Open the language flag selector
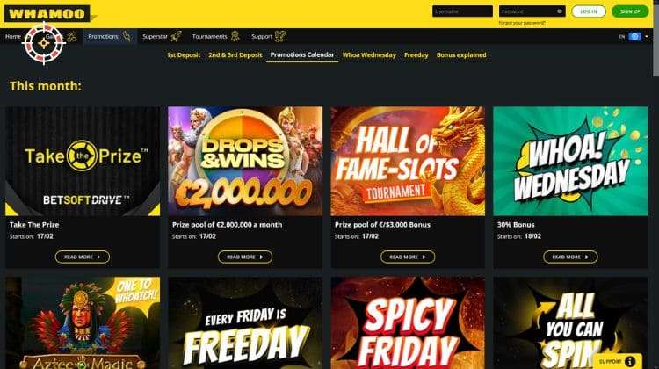 coord(634,37)
